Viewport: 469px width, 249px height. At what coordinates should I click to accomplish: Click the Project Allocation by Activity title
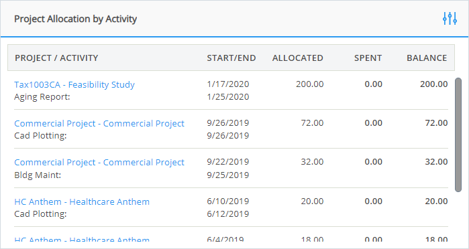tap(75, 19)
